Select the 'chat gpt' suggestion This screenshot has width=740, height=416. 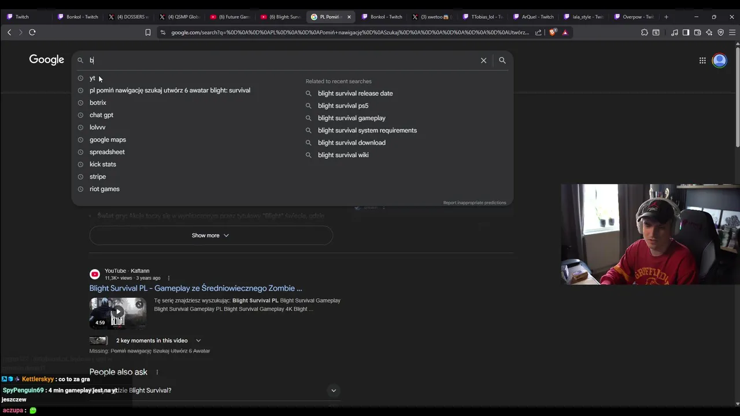(x=101, y=115)
